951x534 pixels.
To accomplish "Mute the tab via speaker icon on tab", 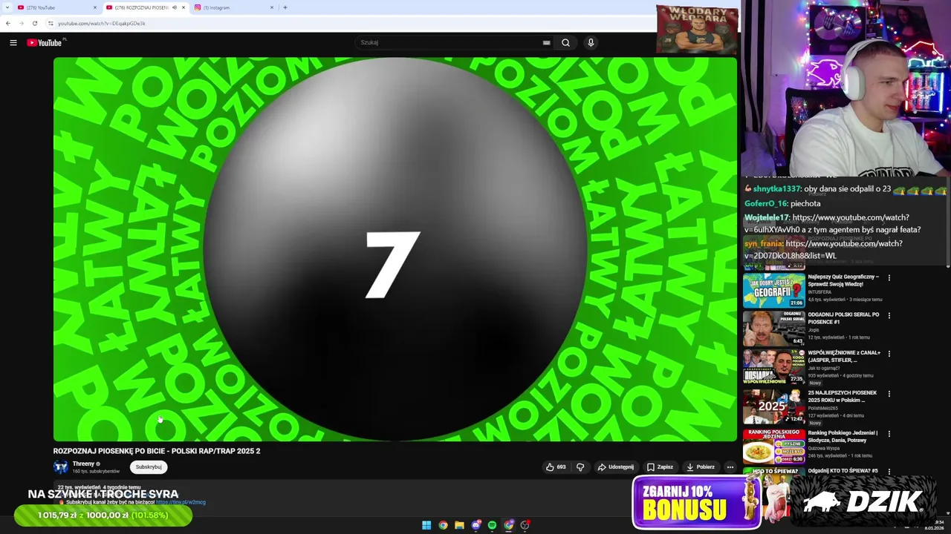I will point(175,7).
